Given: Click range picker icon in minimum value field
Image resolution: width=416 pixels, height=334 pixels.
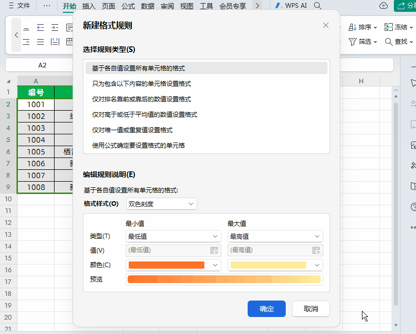Looking at the screenshot, I should point(214,250).
